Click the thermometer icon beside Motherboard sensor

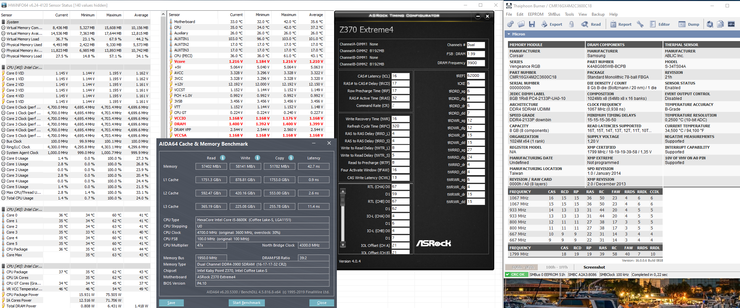pos(171,22)
